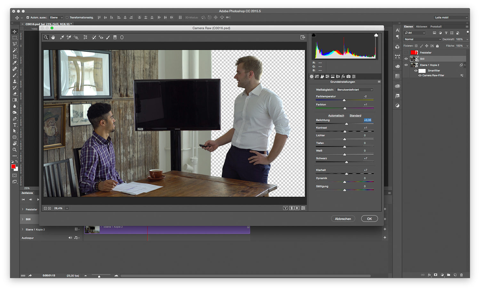The width and height of the screenshot is (480, 290).
Task: Click the Belichtung slider handle
Action: click(x=346, y=124)
